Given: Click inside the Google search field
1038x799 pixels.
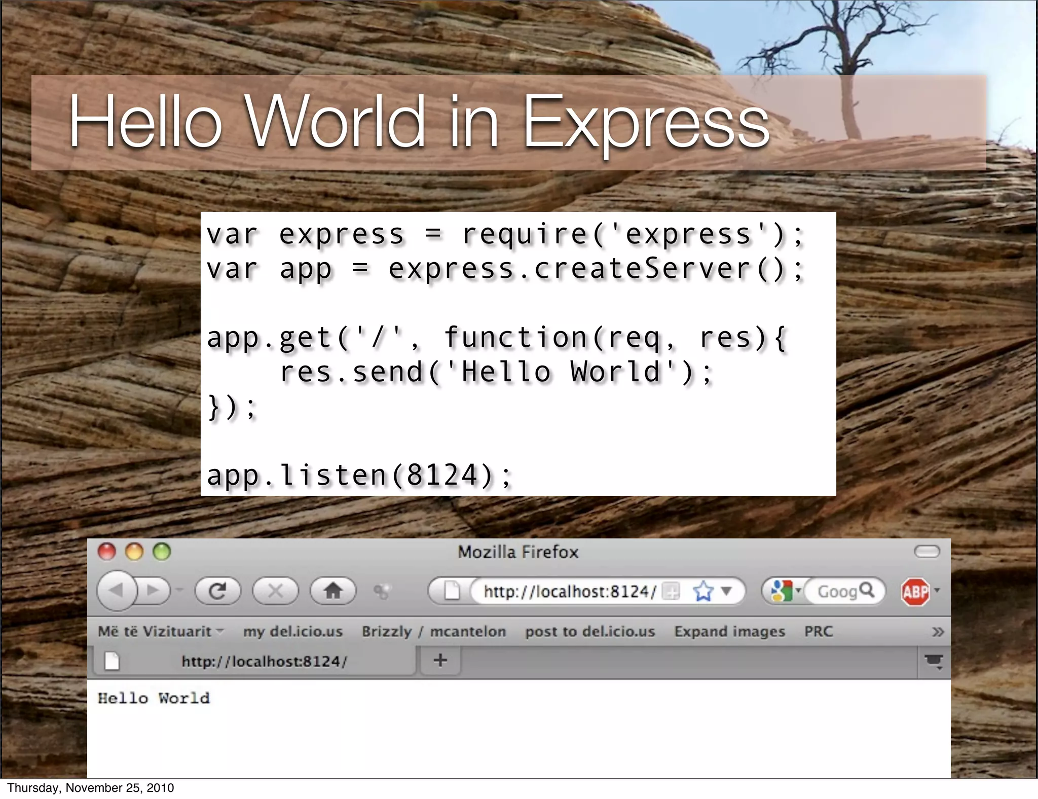Looking at the screenshot, I should pyautogui.click(x=836, y=591).
